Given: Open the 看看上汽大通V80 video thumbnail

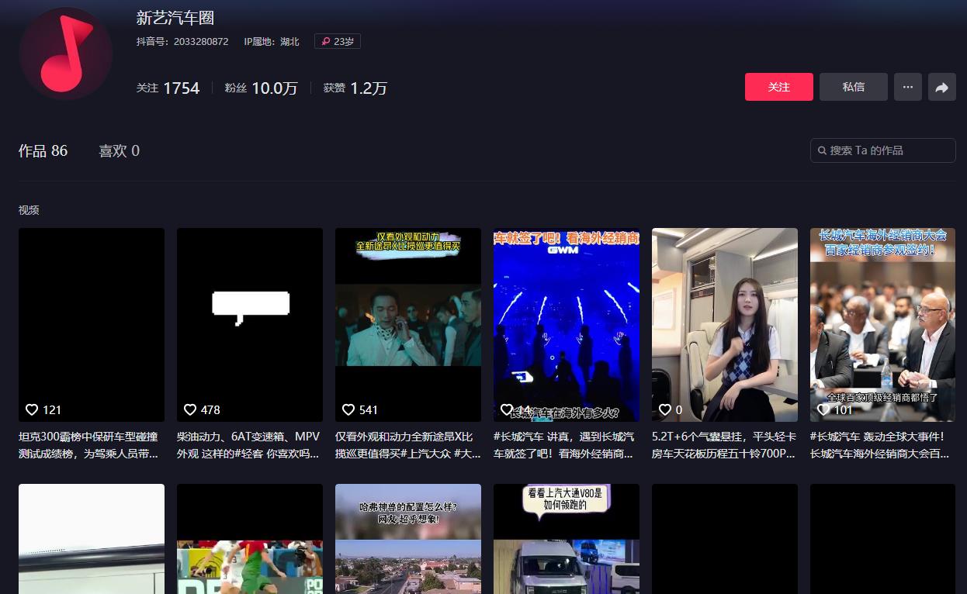Looking at the screenshot, I should pyautogui.click(x=567, y=539).
